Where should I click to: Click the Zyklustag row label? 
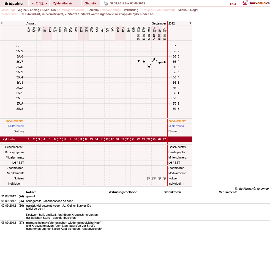9,139
